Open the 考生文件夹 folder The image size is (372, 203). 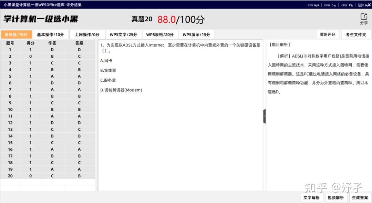pos(356,34)
